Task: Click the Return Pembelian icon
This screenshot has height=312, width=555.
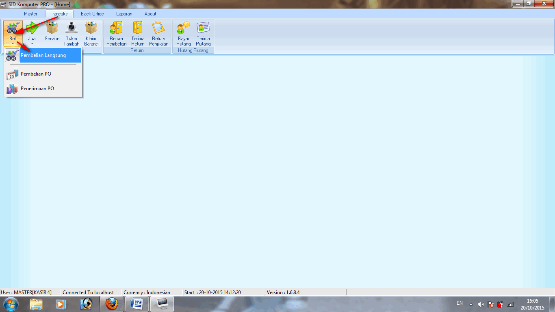Action: tap(116, 28)
